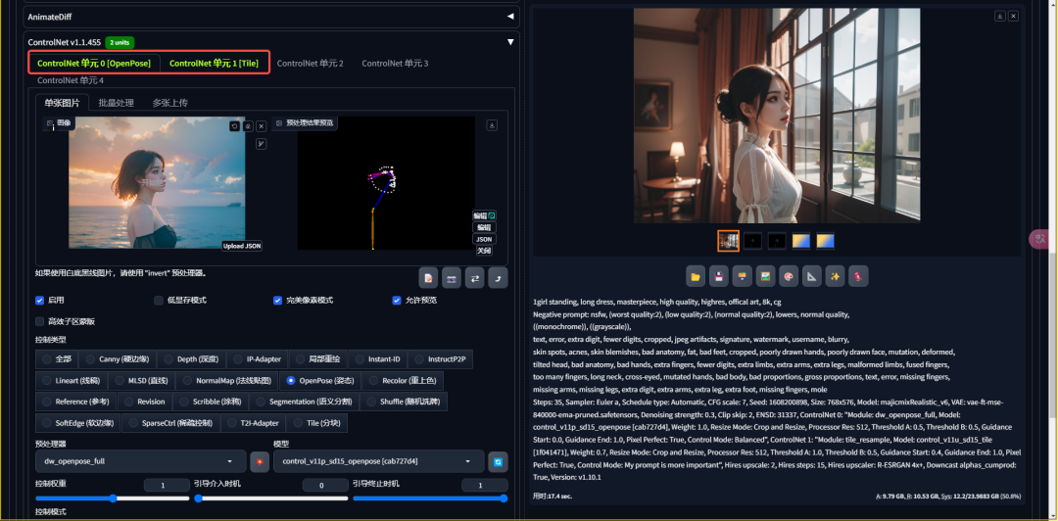
Task: Switch to ControlNet 单元 1 [Tile] tab
Action: pos(213,64)
